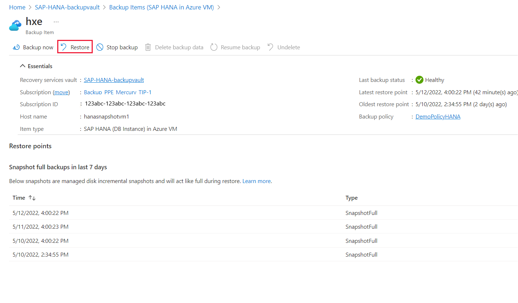Click the green Healthy status checkmark
Image resolution: width=518 pixels, height=303 pixels.
(419, 80)
